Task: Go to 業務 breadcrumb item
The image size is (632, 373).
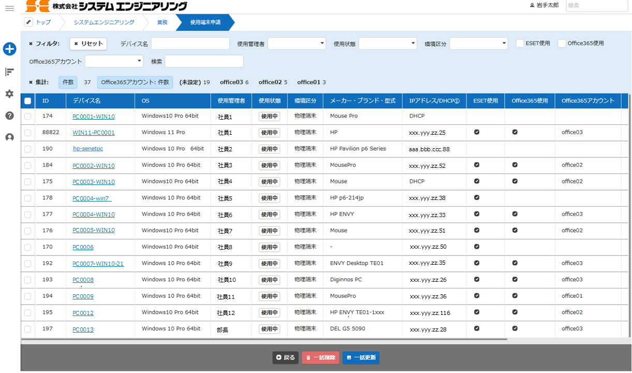Action: [162, 22]
